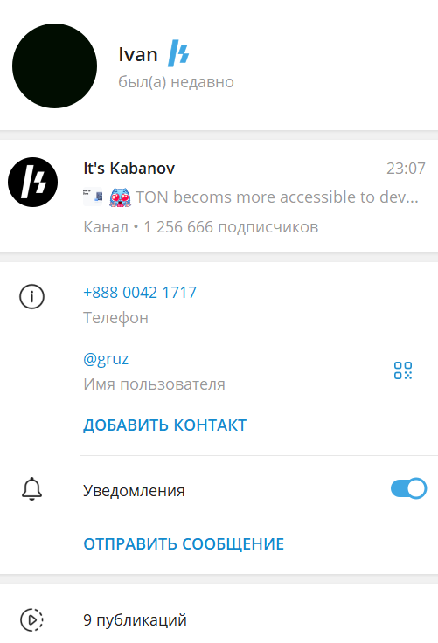438x643 pixels.
Task: Click the Уведомления label row
Action: 219,490
